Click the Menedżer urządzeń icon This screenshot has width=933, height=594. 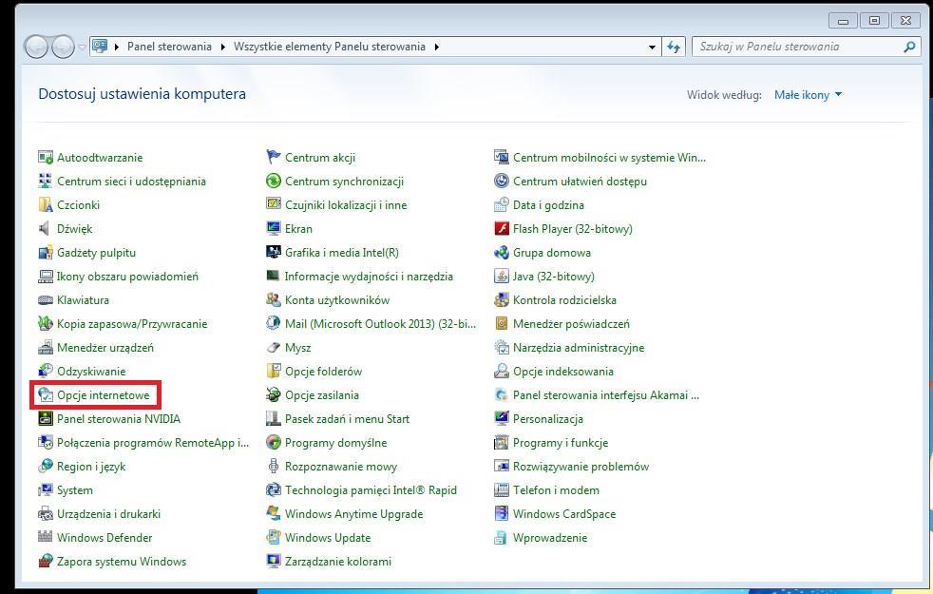pos(46,348)
